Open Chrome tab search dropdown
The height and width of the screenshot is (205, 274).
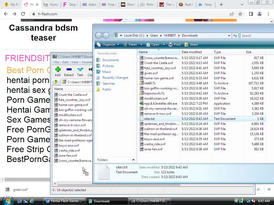coord(242,5)
